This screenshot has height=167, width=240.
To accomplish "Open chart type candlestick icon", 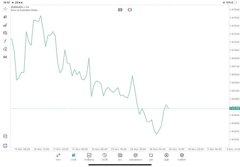I will (5, 17).
